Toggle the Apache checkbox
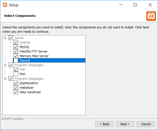Screen dimensions: 158x130 point(16,42)
